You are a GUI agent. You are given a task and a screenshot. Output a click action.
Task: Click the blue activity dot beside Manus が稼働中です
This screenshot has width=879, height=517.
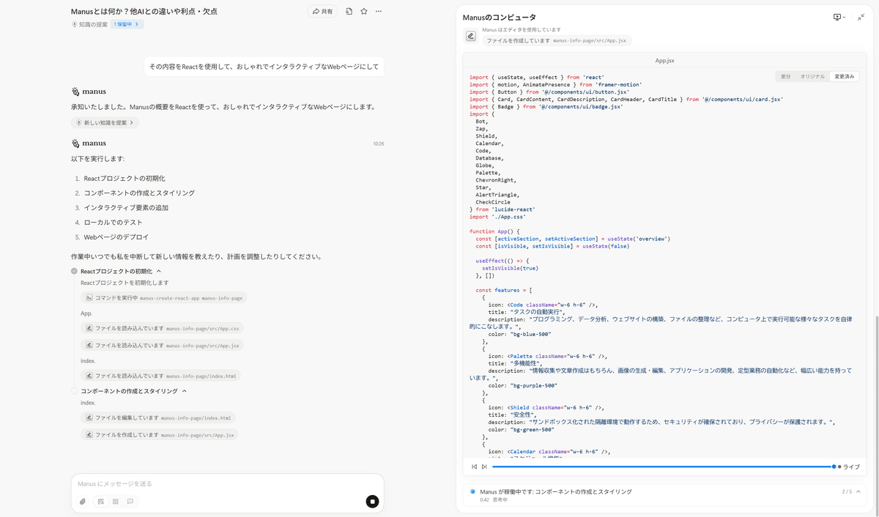click(472, 491)
